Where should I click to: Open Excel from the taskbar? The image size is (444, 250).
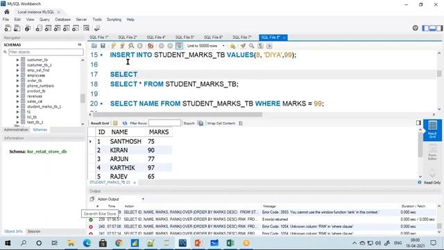(230, 243)
